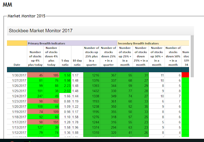204x142 pixels.
Task: Click the value 1238 in the 1/20/2017 row
Action: click(x=91, y=106)
